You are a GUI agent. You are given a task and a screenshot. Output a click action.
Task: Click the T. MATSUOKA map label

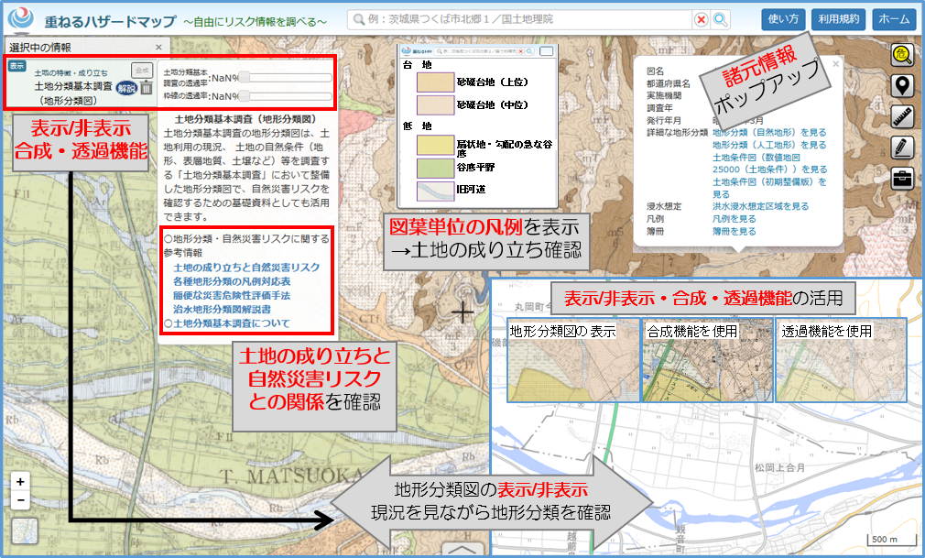[x=292, y=476]
